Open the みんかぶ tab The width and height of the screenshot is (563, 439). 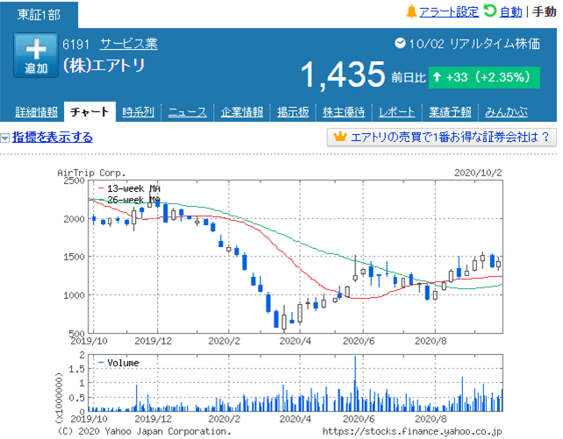click(x=506, y=112)
